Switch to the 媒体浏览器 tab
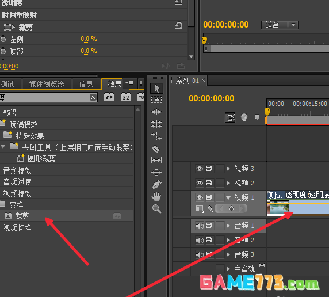329x297 pixels. click(x=47, y=84)
